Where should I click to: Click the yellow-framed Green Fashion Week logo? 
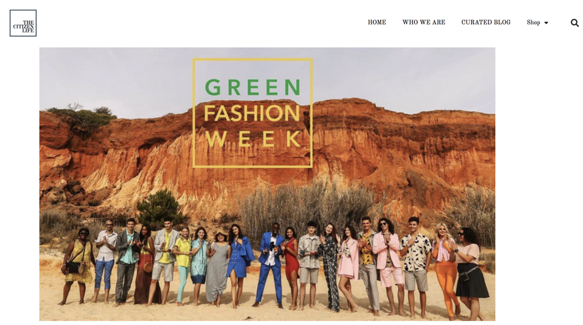252,112
